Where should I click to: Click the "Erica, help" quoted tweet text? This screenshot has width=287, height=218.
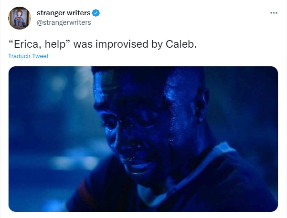point(40,44)
